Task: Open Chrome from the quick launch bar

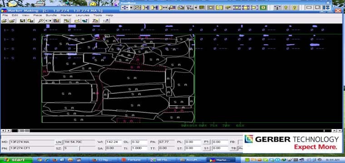Action: point(40,160)
